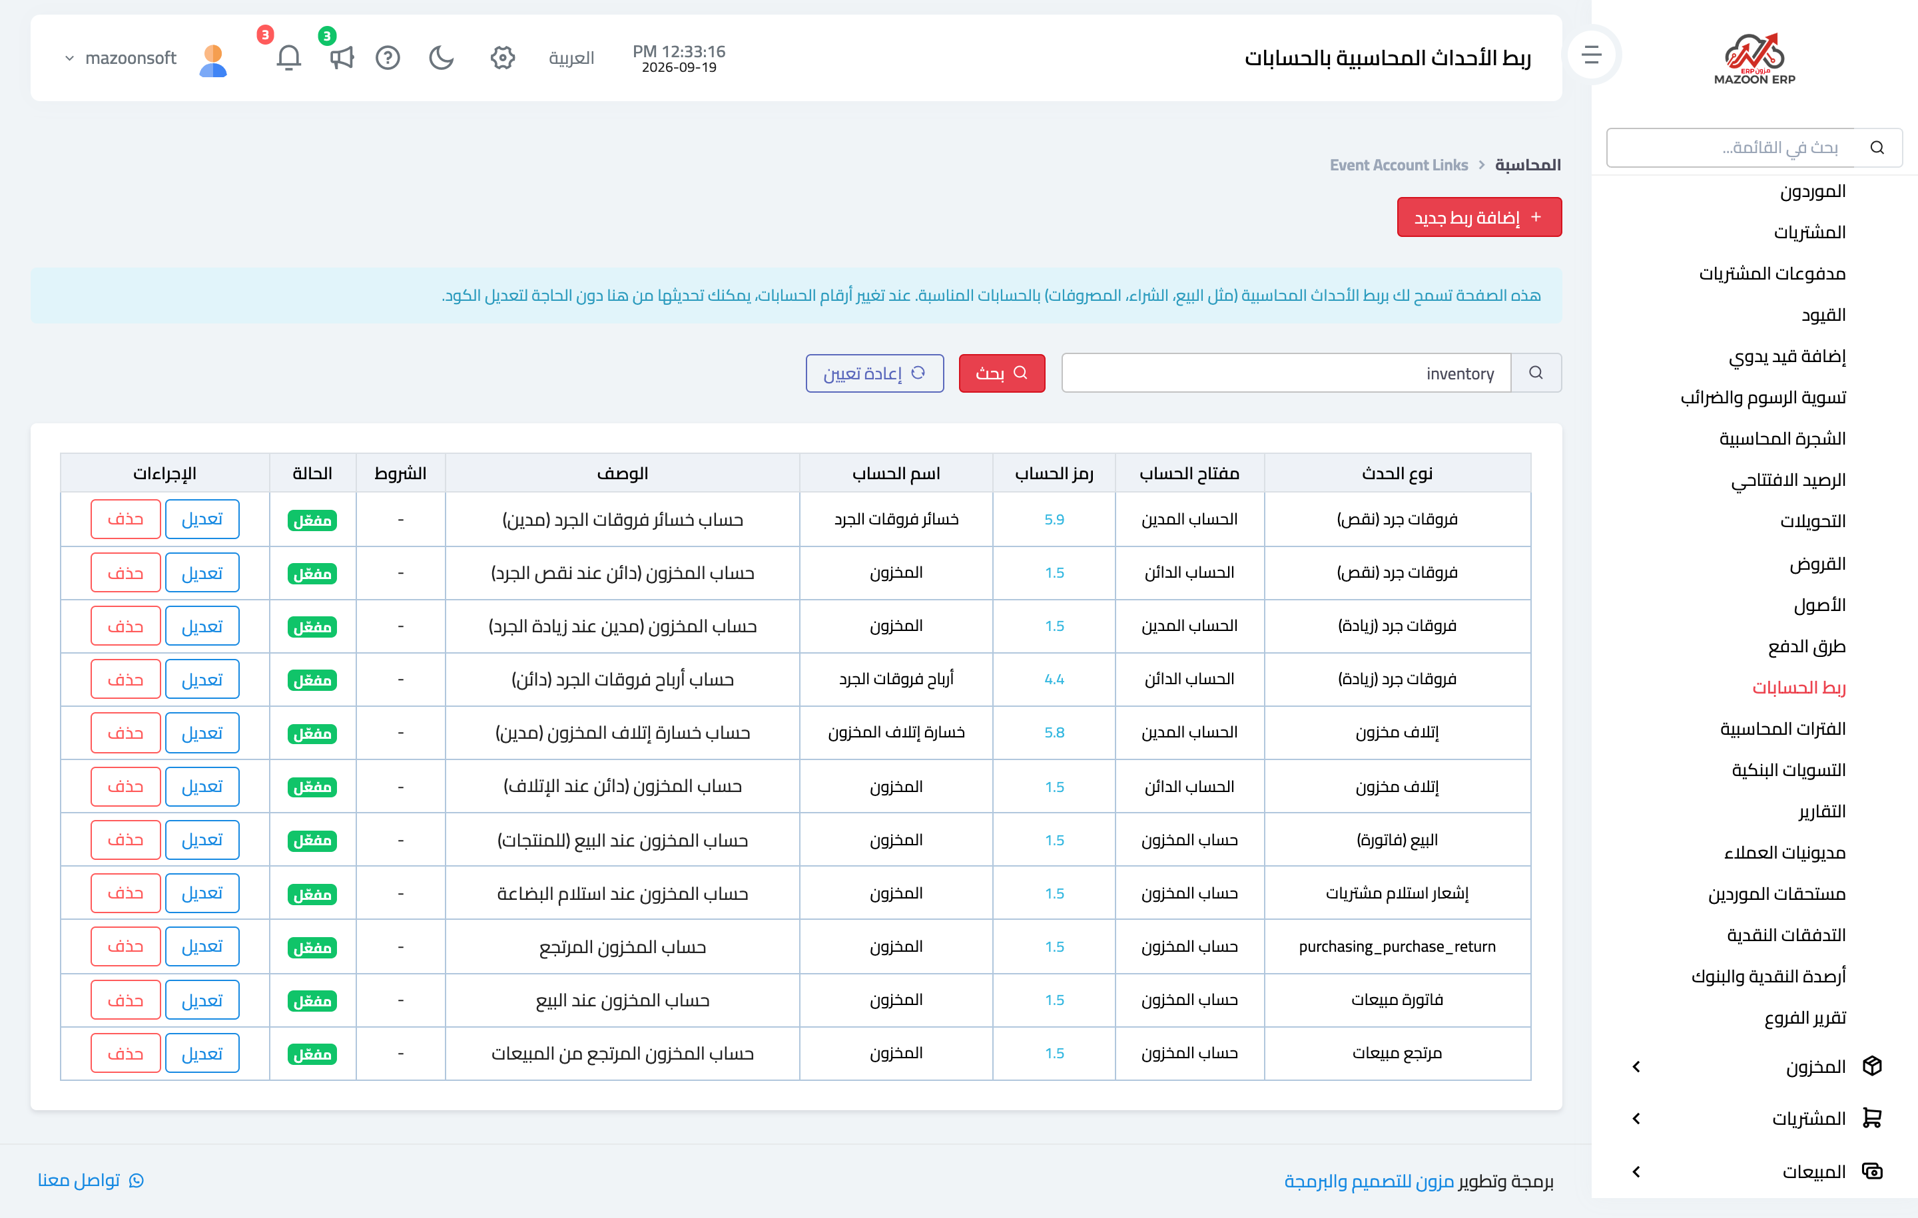The width and height of the screenshot is (1918, 1218).
Task: Click the magnifier icon beside inventory field
Action: [x=1536, y=373]
